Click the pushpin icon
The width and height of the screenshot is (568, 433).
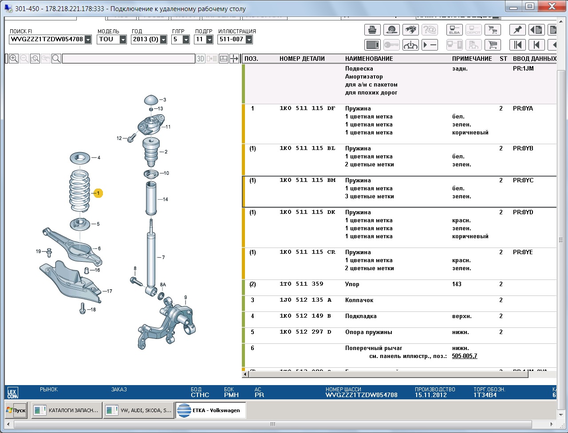tap(517, 30)
